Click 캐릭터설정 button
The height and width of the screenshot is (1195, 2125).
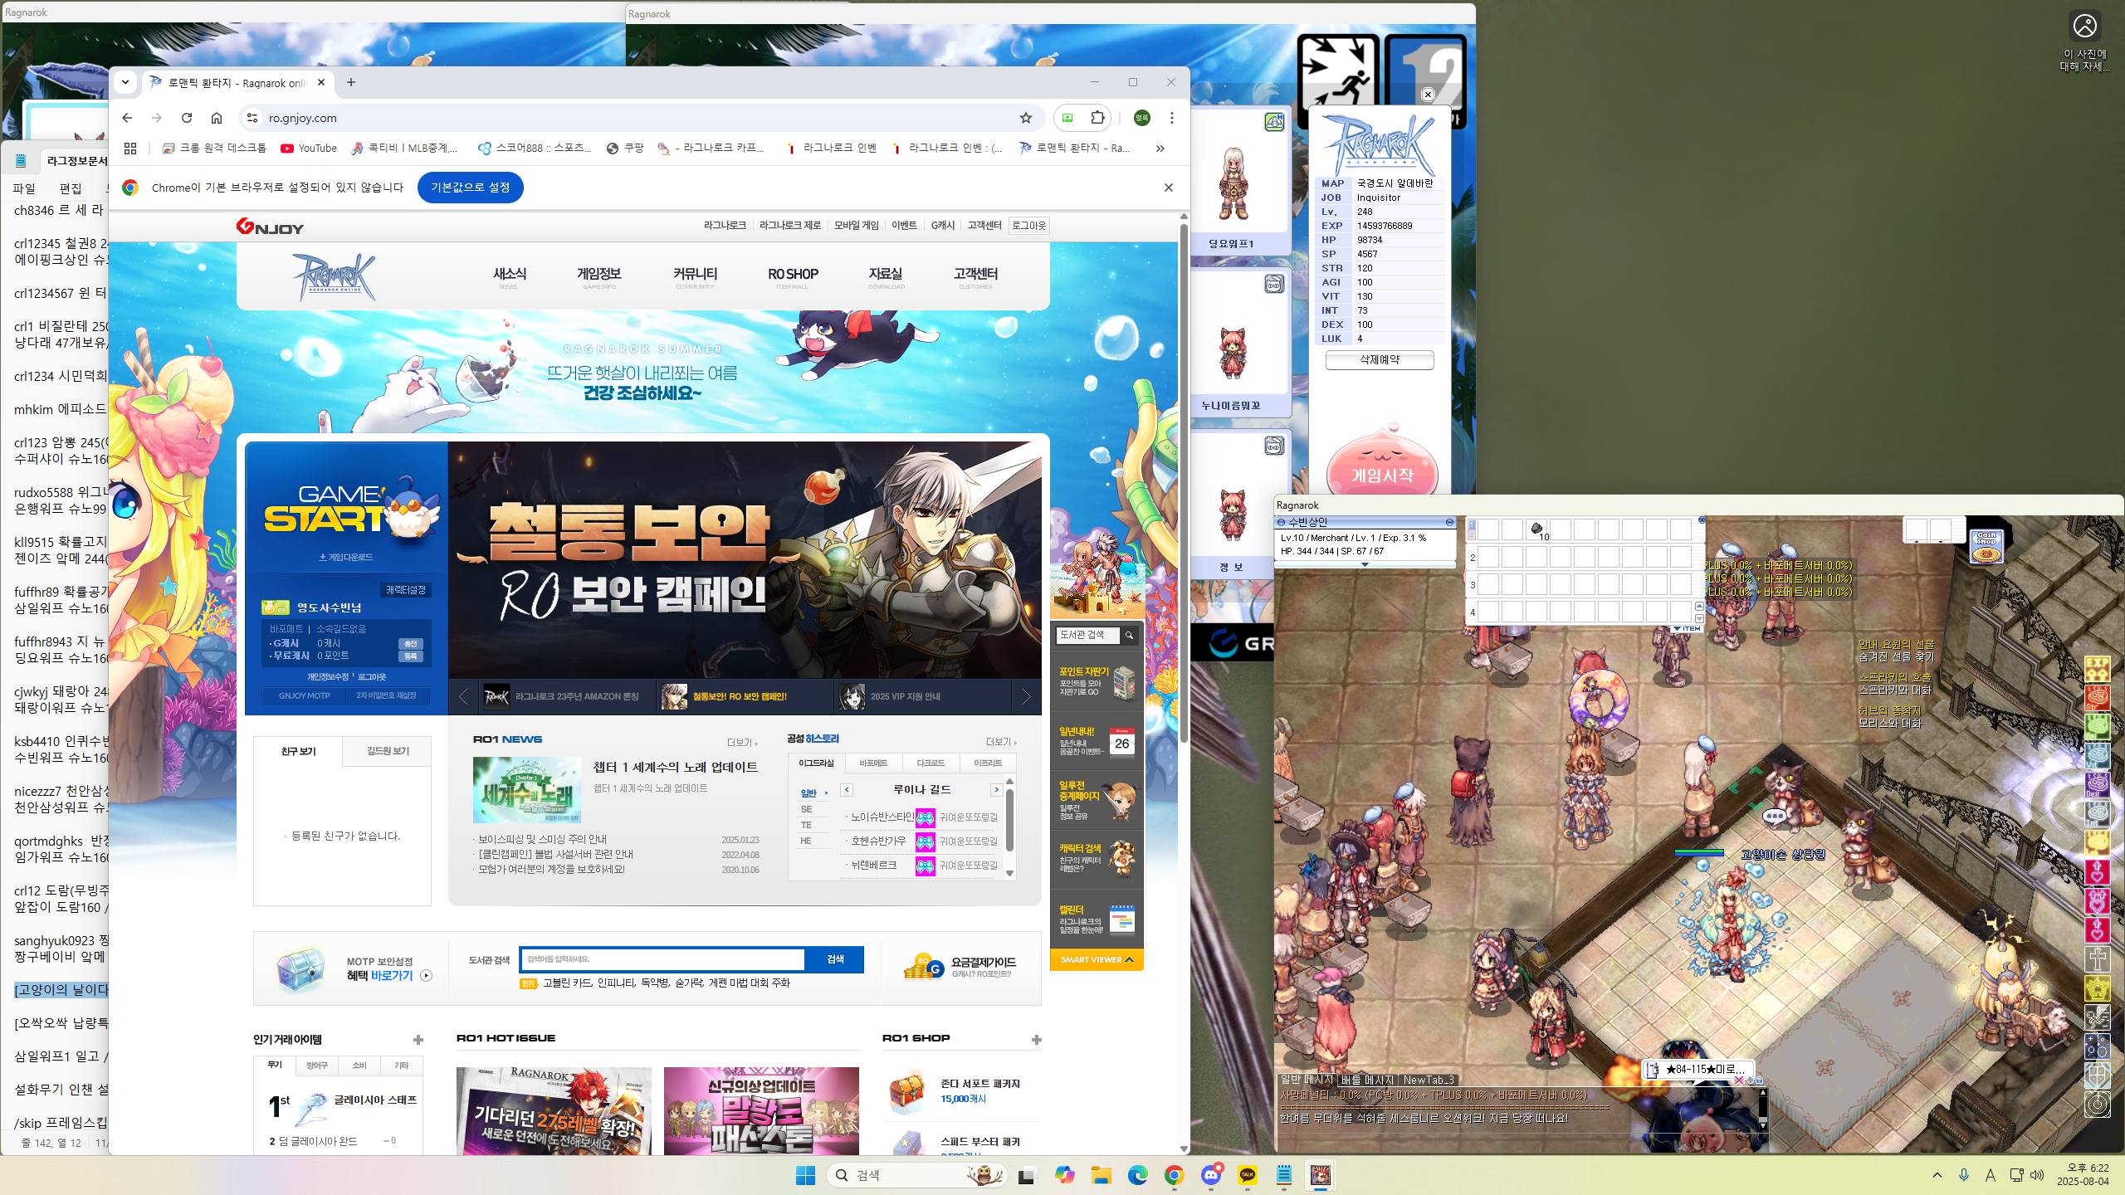[x=405, y=590]
